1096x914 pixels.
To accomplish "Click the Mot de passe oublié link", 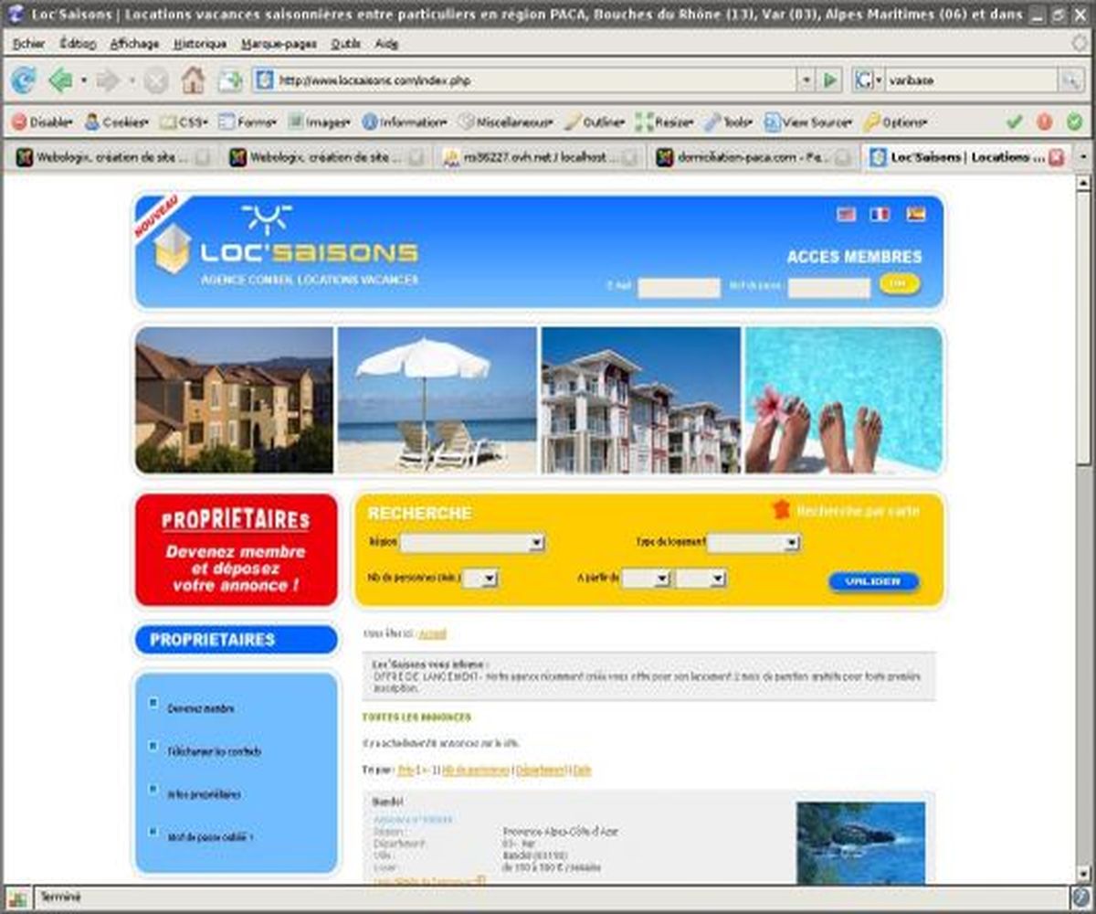I will tap(211, 836).
